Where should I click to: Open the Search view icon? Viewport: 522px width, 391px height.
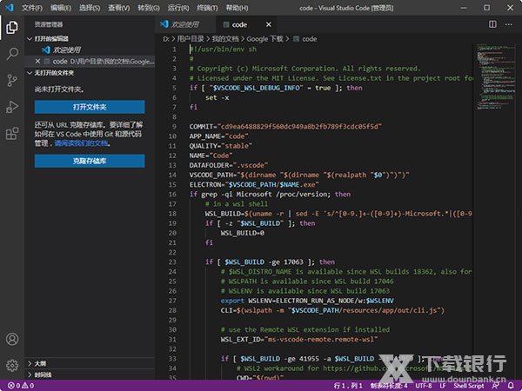tap(12, 54)
